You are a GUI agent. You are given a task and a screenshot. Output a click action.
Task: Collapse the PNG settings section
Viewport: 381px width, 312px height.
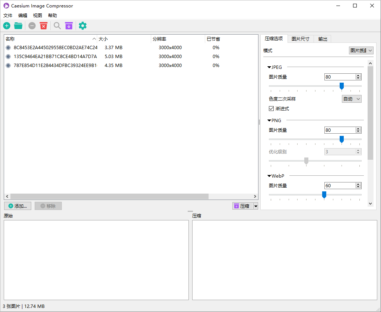click(x=269, y=120)
